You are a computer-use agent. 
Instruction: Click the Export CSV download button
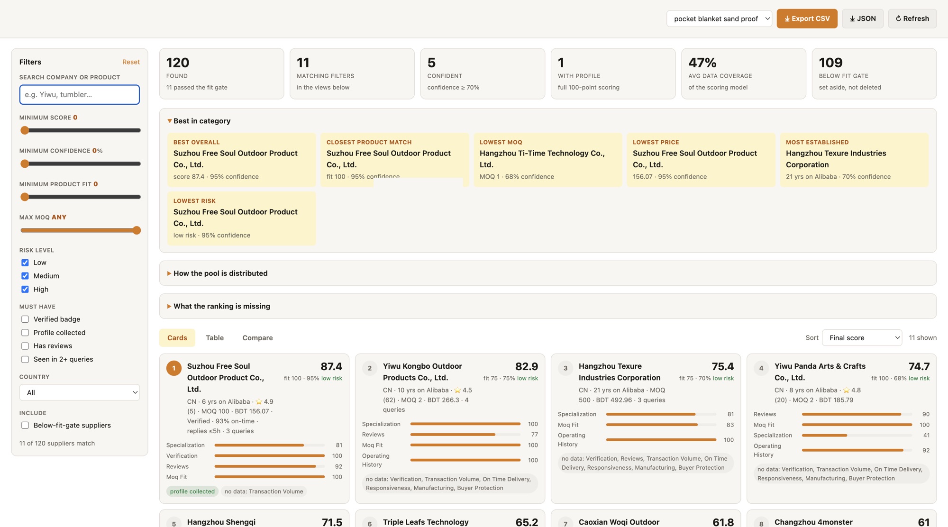point(807,18)
